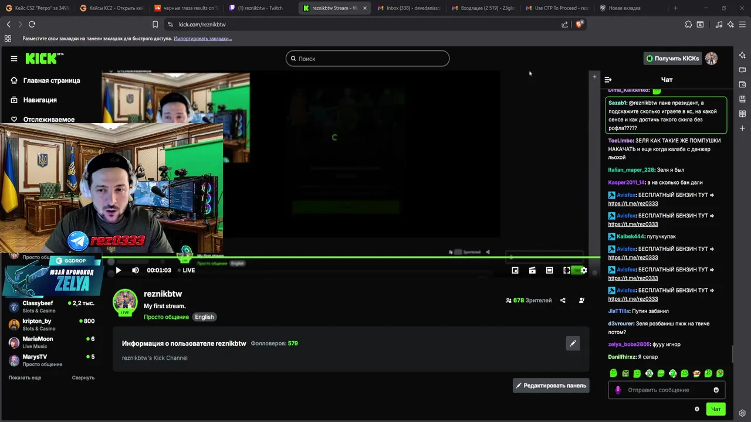Click Свернуть in the sidebar
Screen dimensions: 751x422
click(83, 377)
